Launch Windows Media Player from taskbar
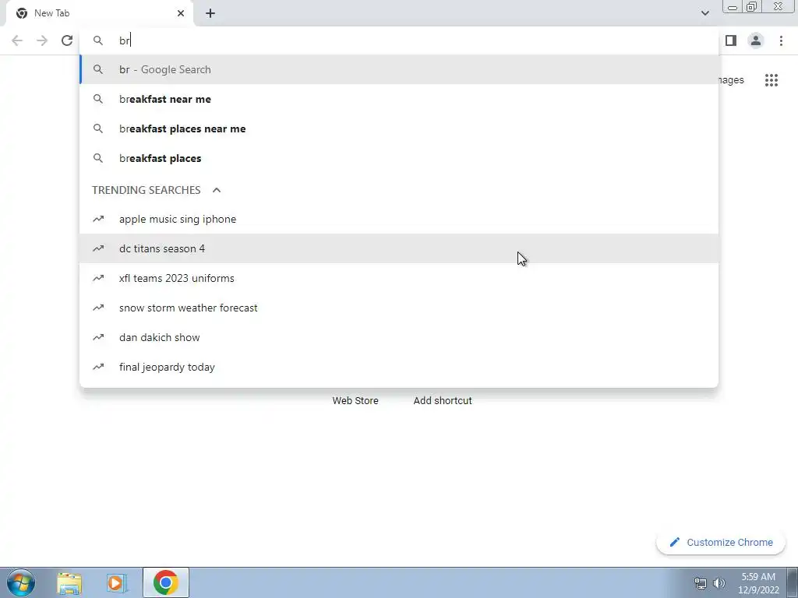The height and width of the screenshot is (598, 798). [117, 582]
